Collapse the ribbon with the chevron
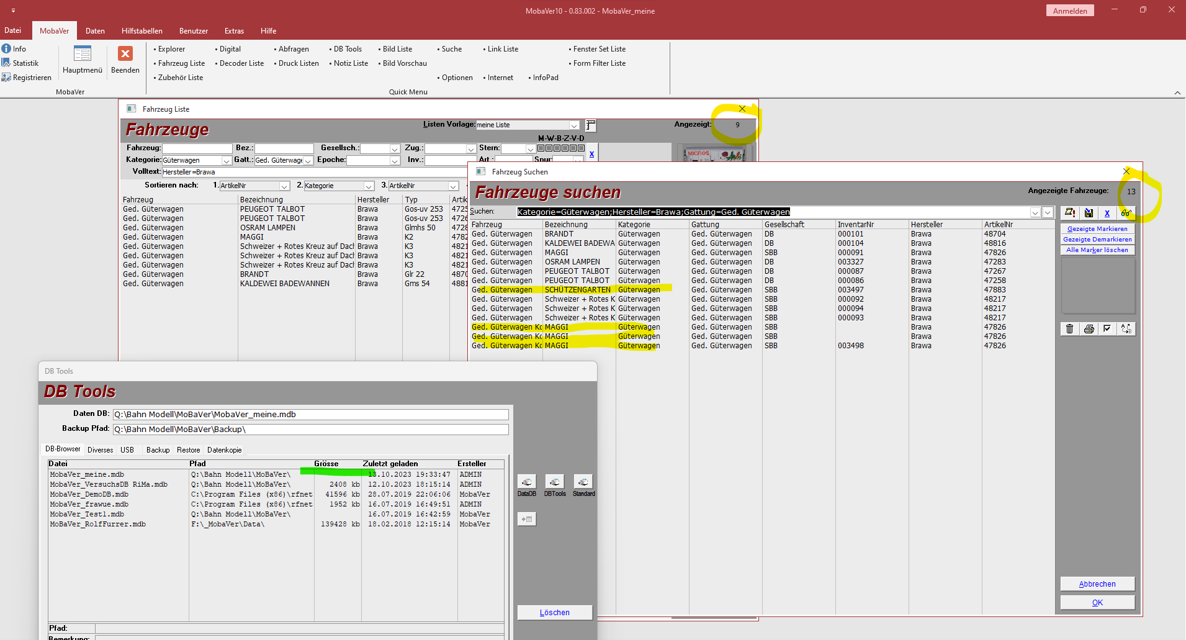The height and width of the screenshot is (640, 1186). point(1177,92)
